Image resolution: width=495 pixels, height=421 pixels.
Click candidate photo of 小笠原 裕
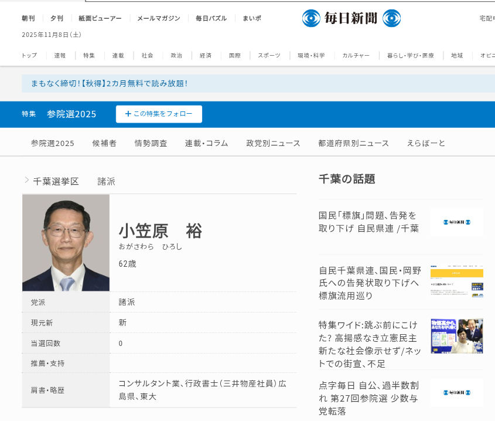coord(66,243)
